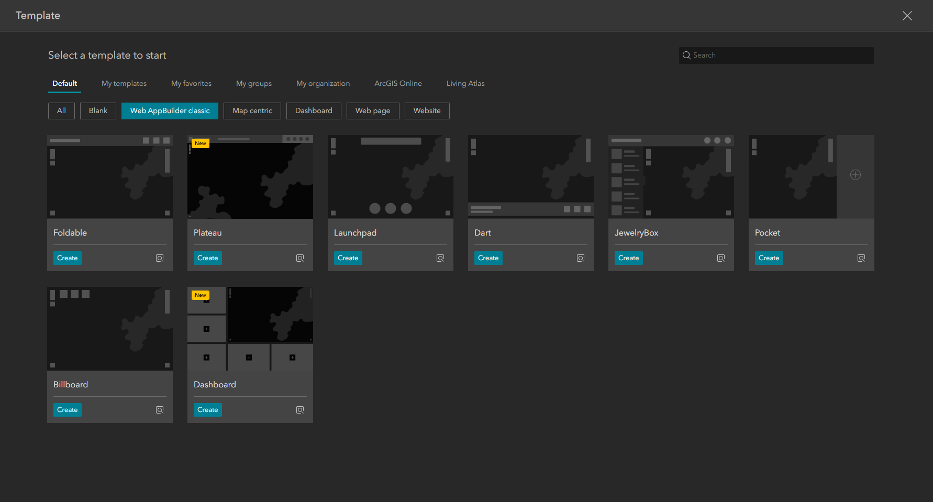The height and width of the screenshot is (502, 933).
Task: Select the All templates filter
Action: click(x=61, y=110)
